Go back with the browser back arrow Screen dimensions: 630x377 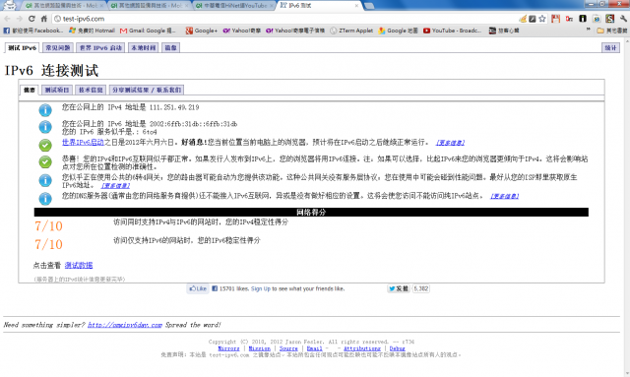pyautogui.click(x=7, y=19)
